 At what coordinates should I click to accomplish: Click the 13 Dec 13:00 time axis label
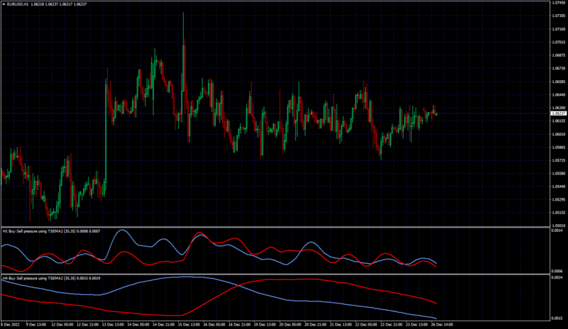[113, 325]
